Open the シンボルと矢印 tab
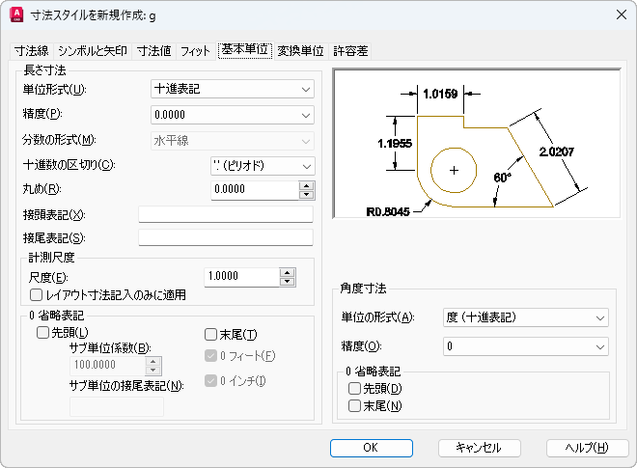 (93, 51)
